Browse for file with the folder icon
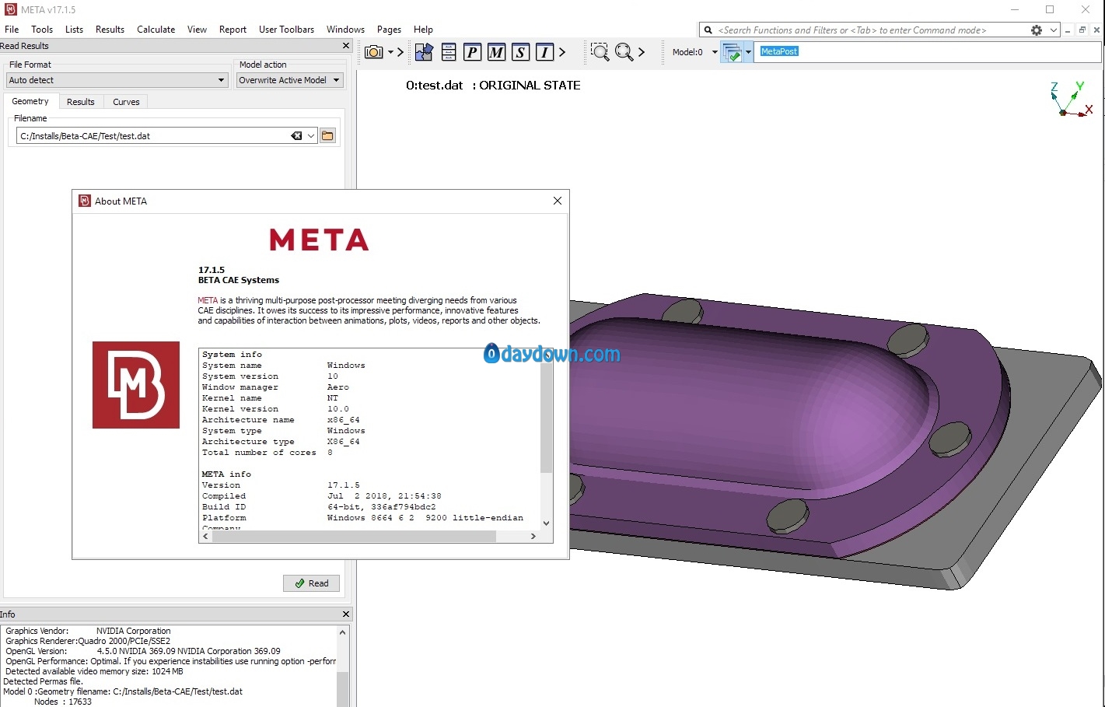1105x707 pixels. (x=327, y=135)
